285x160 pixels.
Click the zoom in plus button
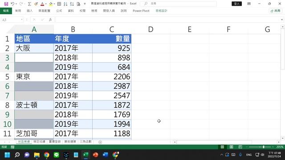(273, 147)
